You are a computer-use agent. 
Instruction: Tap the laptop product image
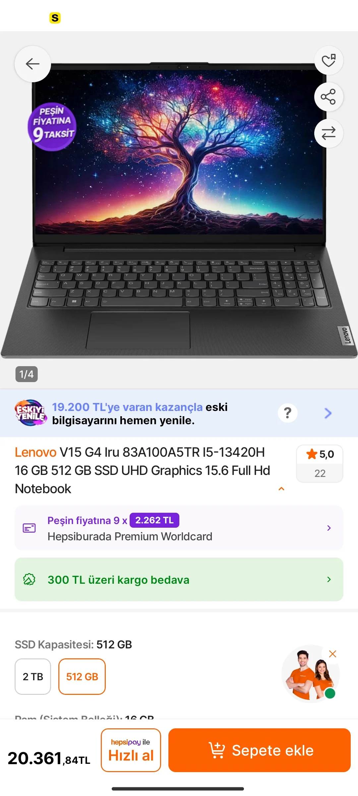(179, 210)
